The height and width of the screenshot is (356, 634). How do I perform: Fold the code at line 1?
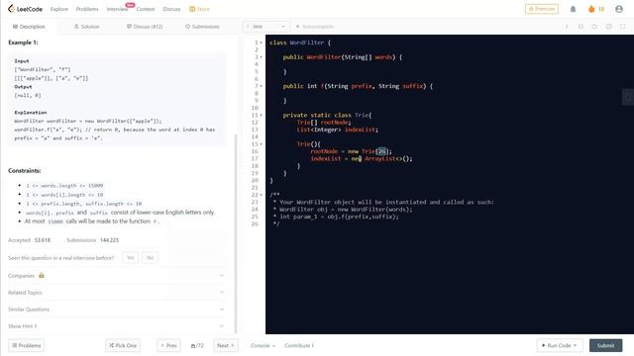click(x=262, y=43)
